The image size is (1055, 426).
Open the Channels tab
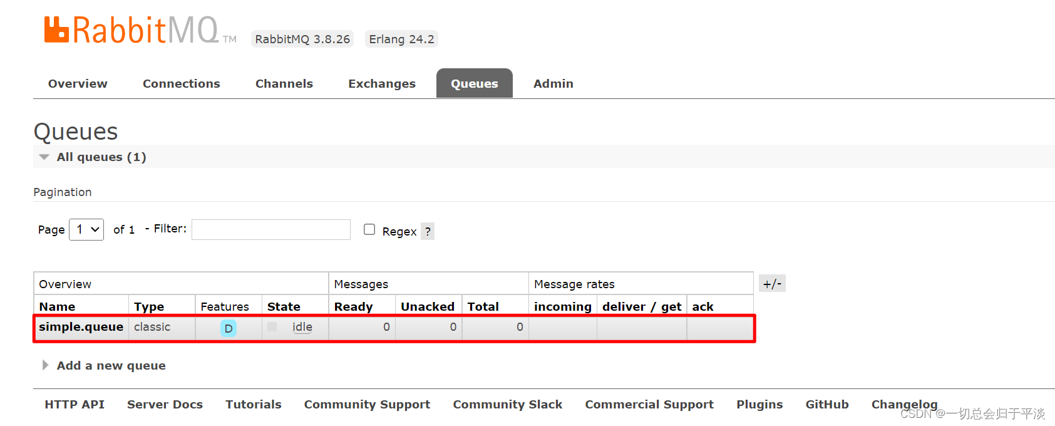click(x=284, y=83)
